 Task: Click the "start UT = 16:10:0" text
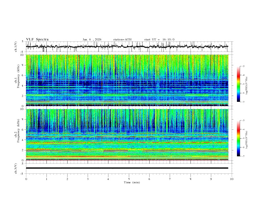pyautogui.click(x=159, y=39)
